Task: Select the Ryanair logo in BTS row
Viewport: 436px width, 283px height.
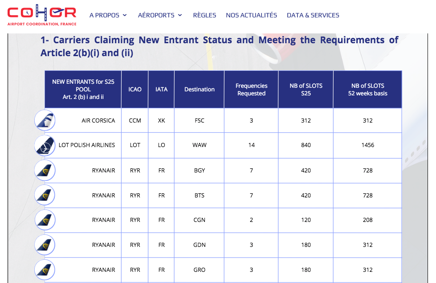Action: (x=45, y=195)
